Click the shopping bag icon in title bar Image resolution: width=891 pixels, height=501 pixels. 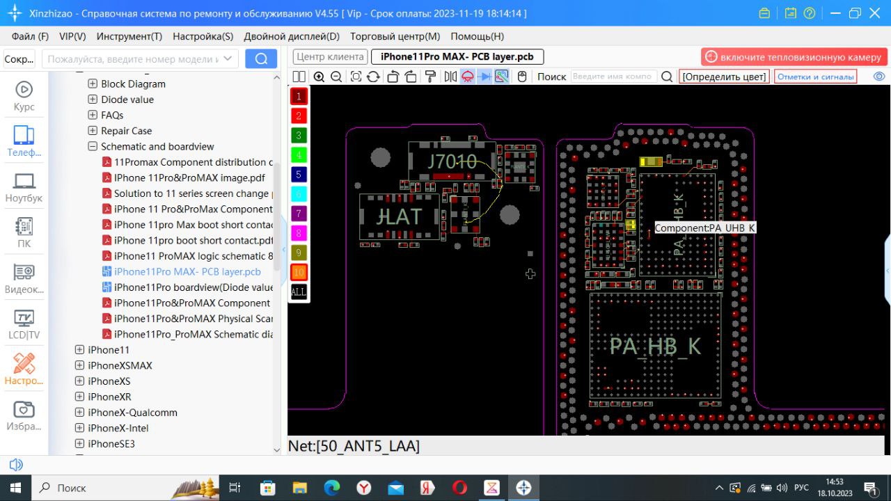click(x=765, y=13)
